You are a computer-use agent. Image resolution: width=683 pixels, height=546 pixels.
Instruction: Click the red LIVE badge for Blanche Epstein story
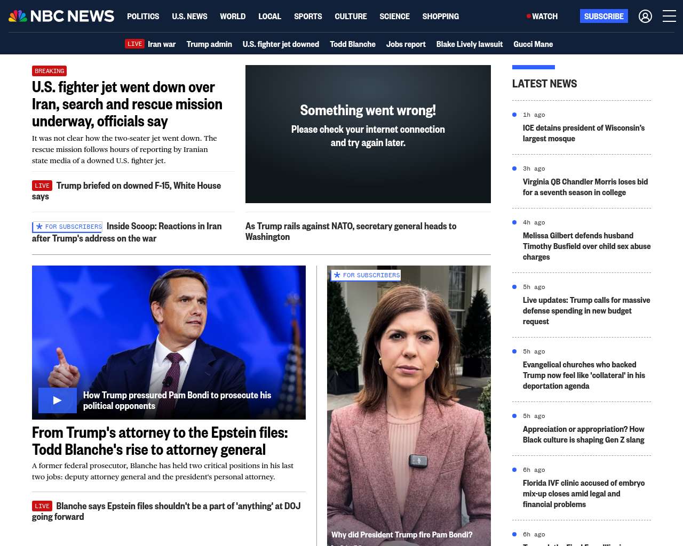coord(42,506)
